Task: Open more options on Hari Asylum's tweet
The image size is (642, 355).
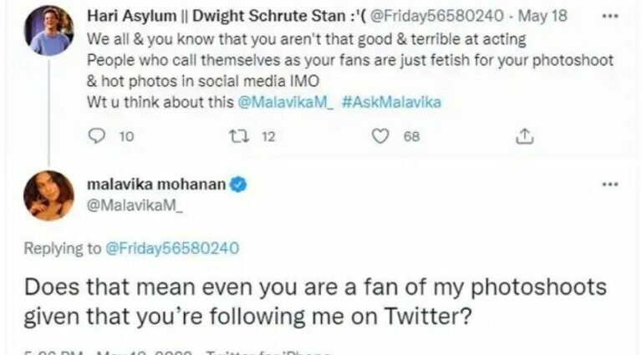Action: 609,15
